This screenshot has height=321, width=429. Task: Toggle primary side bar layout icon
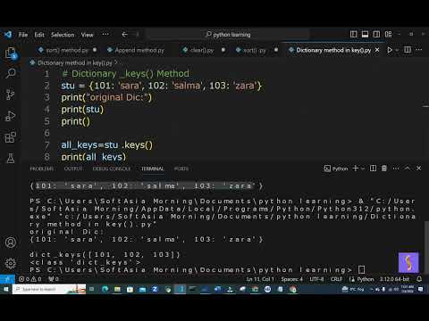pos(353,34)
